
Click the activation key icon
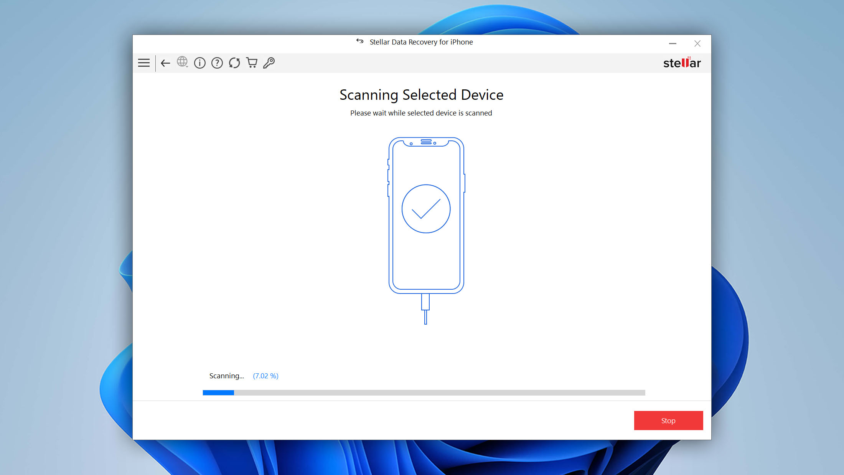269,63
